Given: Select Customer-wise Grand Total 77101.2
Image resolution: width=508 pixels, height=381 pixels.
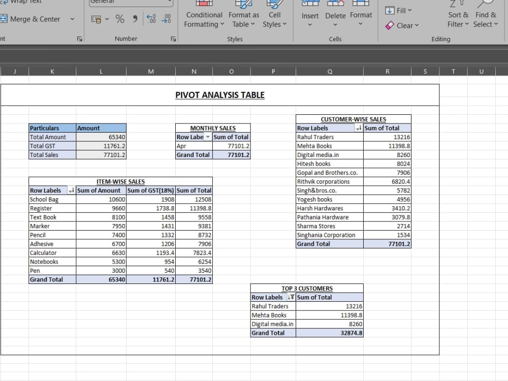Looking at the screenshot, I should click(388, 244).
